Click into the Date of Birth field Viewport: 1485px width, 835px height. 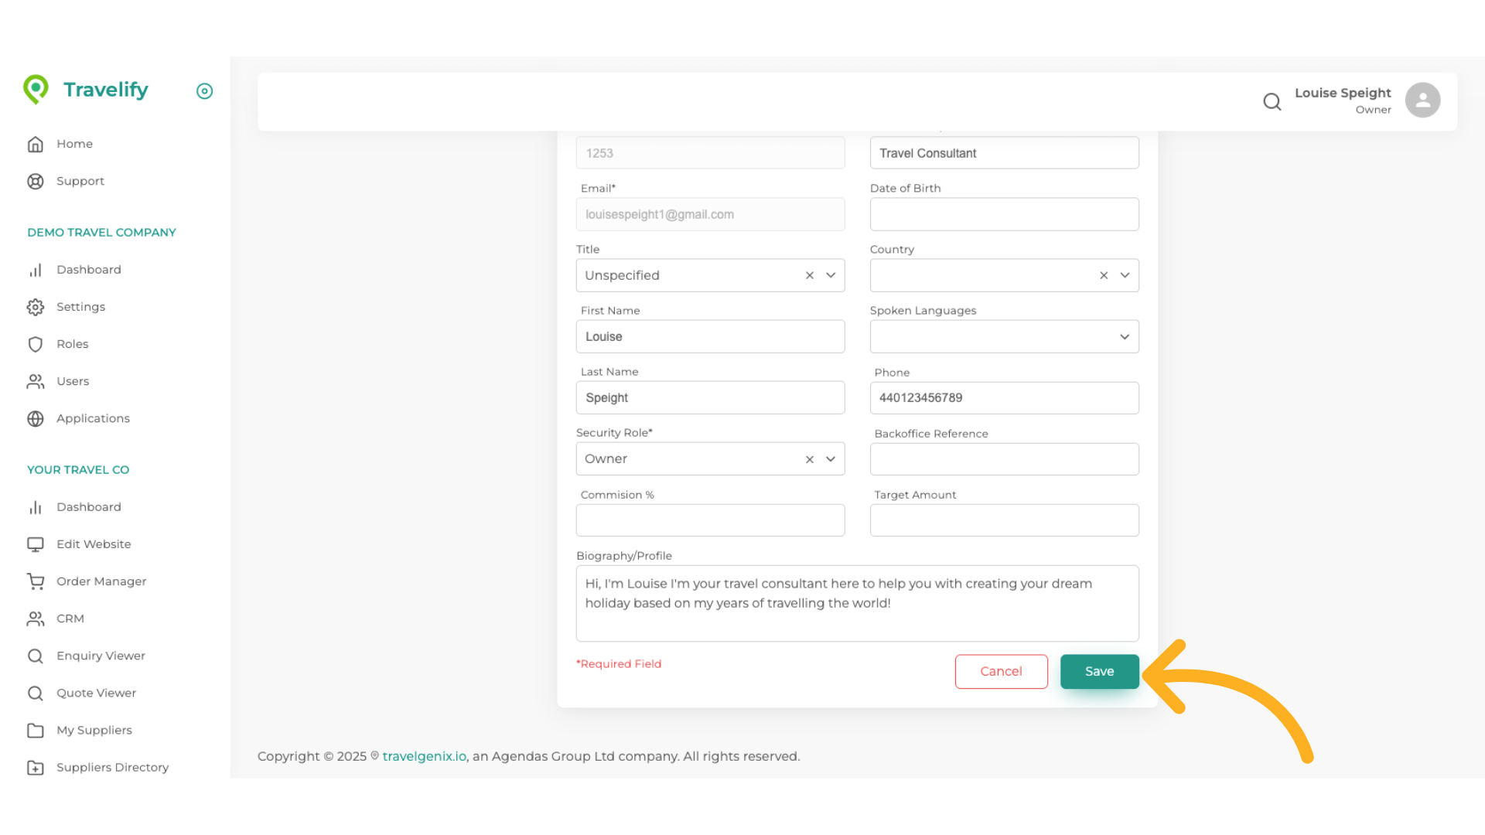coord(1004,214)
